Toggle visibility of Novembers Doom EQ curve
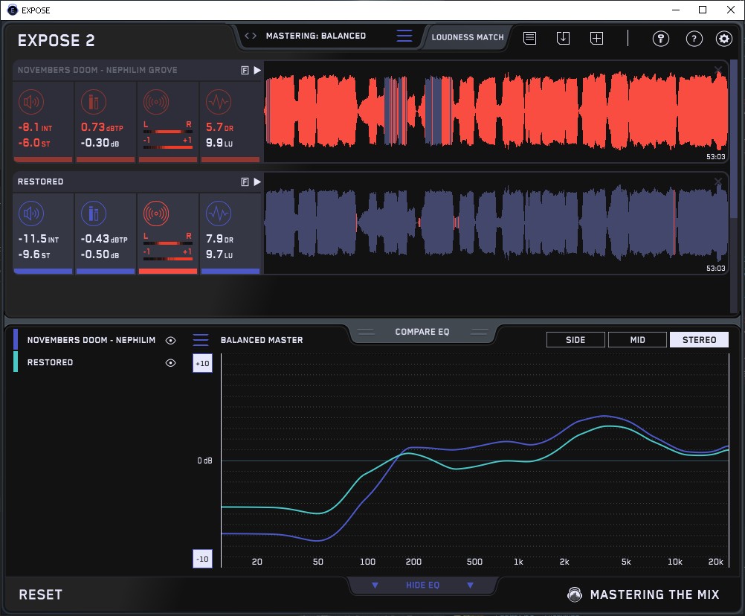 point(170,340)
